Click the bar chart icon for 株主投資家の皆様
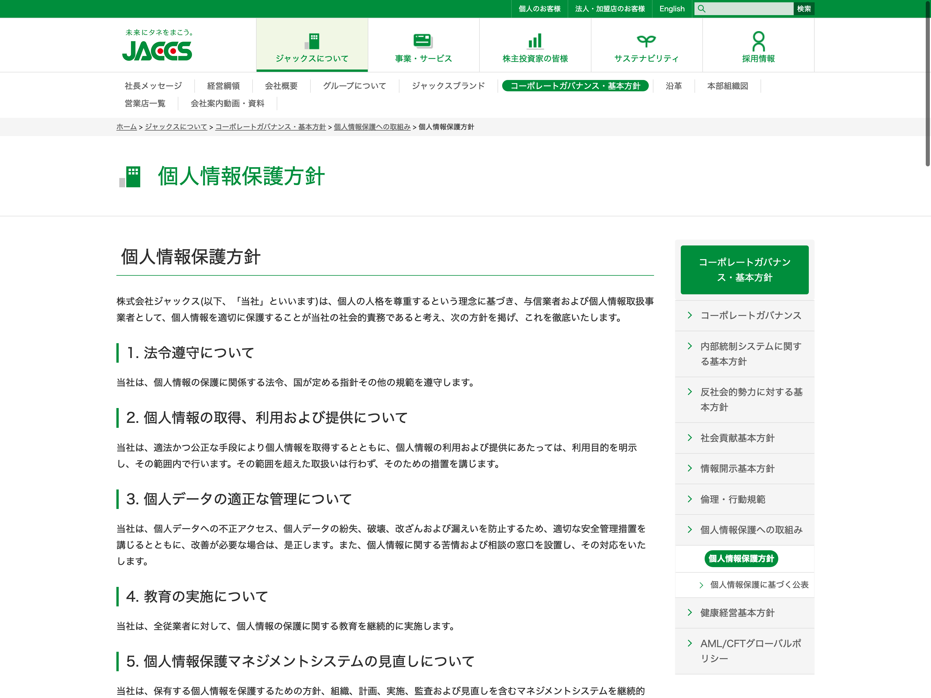The height and width of the screenshot is (698, 931). 535,41
